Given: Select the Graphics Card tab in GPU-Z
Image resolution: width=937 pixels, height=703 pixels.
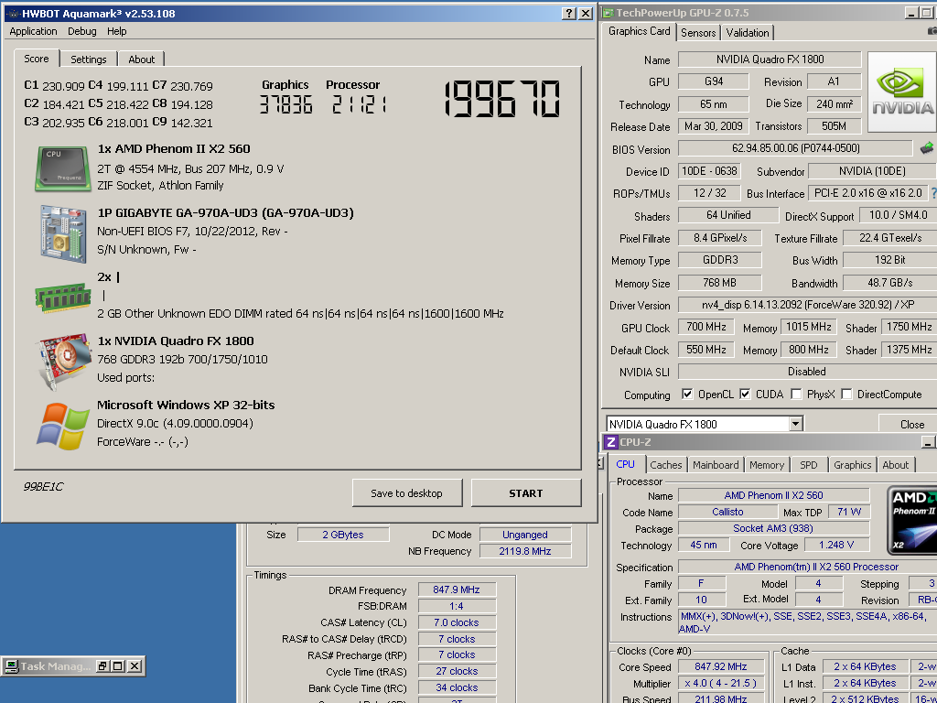Looking at the screenshot, I should pyautogui.click(x=639, y=31).
